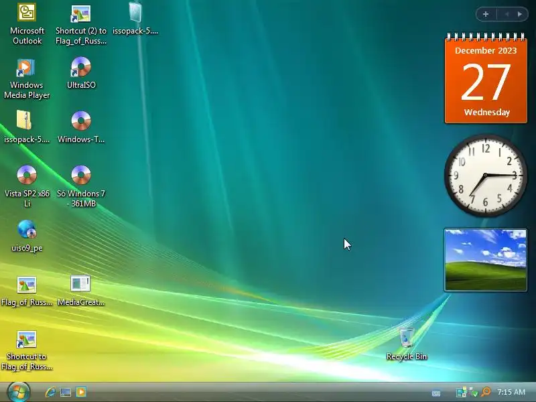Select the translucent issopack-5 icon at the top
The height and width of the screenshot is (402, 536).
(x=135, y=19)
